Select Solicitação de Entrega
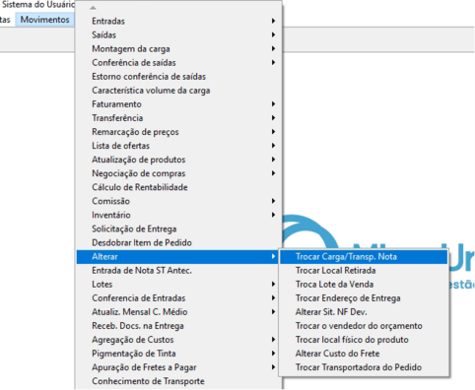Screen dimensions: 475x390 point(179,228)
